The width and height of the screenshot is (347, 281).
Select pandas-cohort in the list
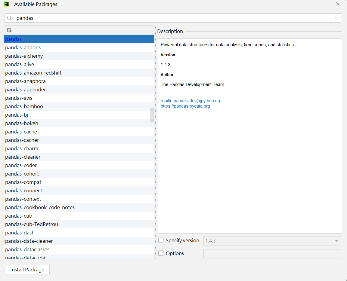79,174
